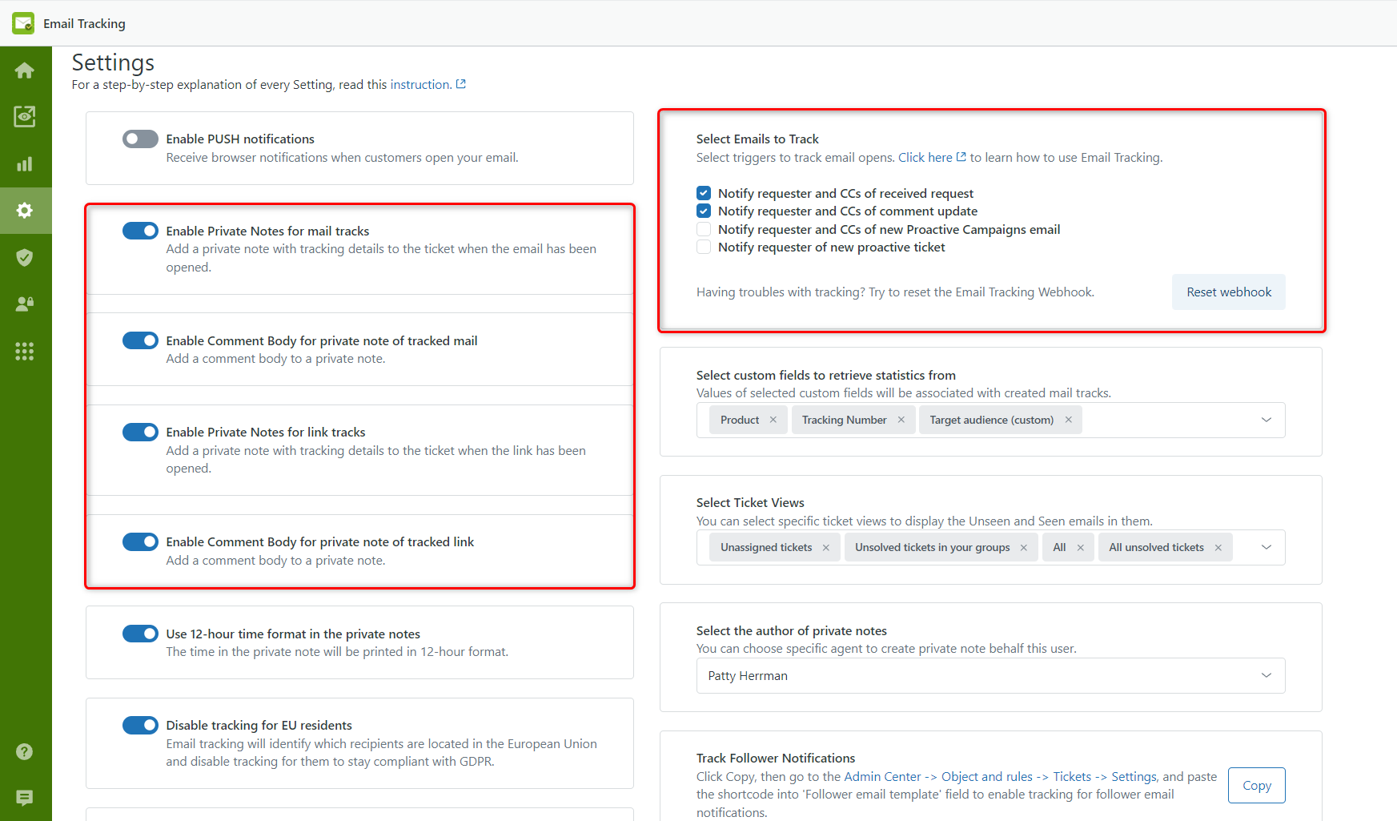The height and width of the screenshot is (821, 1397).
Task: Click the Reset webhook button
Action: pos(1228,292)
